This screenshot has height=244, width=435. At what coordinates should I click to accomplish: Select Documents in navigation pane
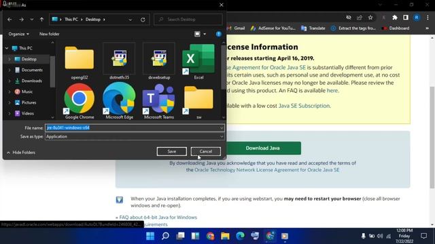[32, 70]
